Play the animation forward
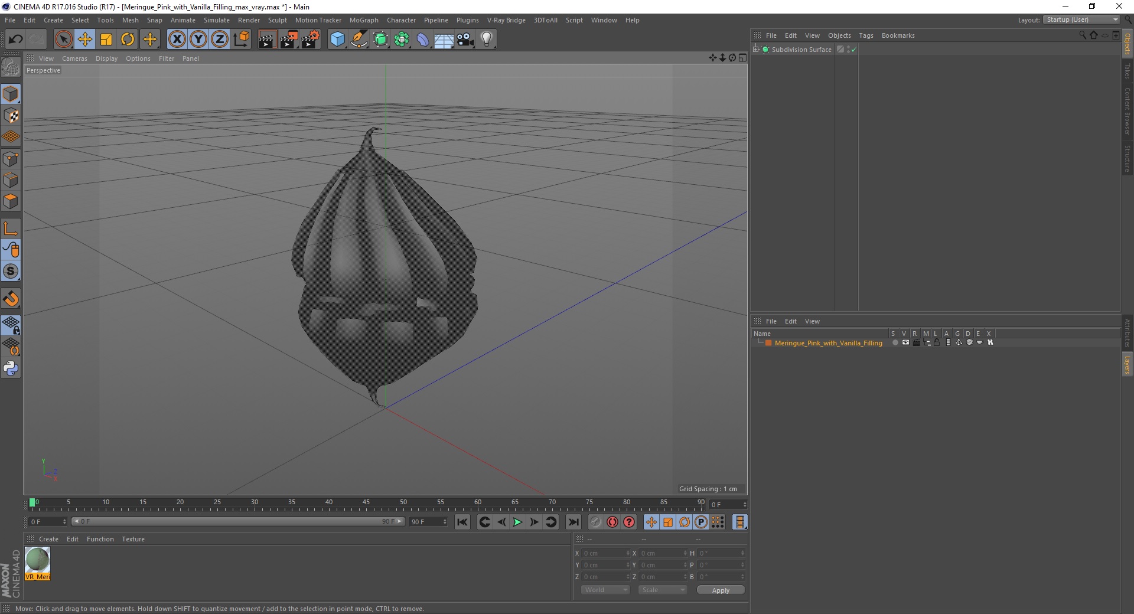 (x=517, y=522)
